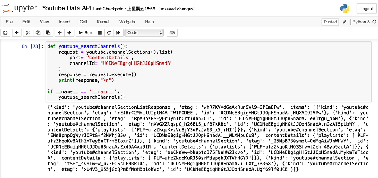Open the Widgets menu
This screenshot has width=378, height=178.
(x=127, y=22)
